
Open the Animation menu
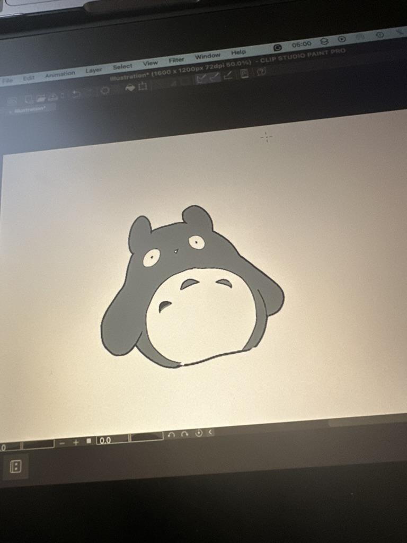pos(60,74)
